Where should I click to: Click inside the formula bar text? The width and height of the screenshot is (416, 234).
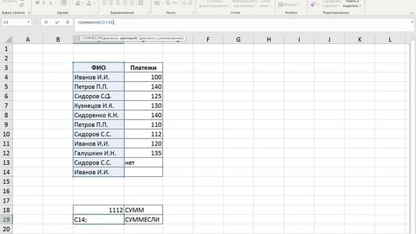pos(96,22)
